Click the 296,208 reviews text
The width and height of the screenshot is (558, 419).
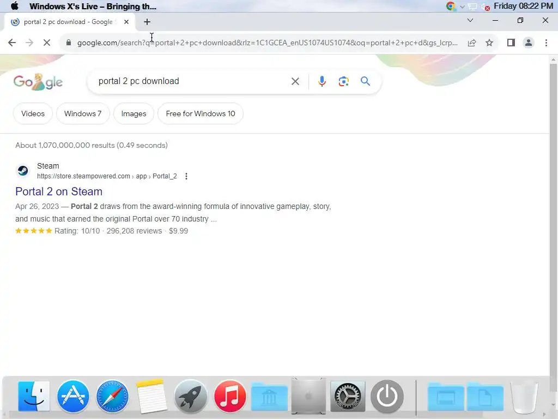click(x=134, y=231)
